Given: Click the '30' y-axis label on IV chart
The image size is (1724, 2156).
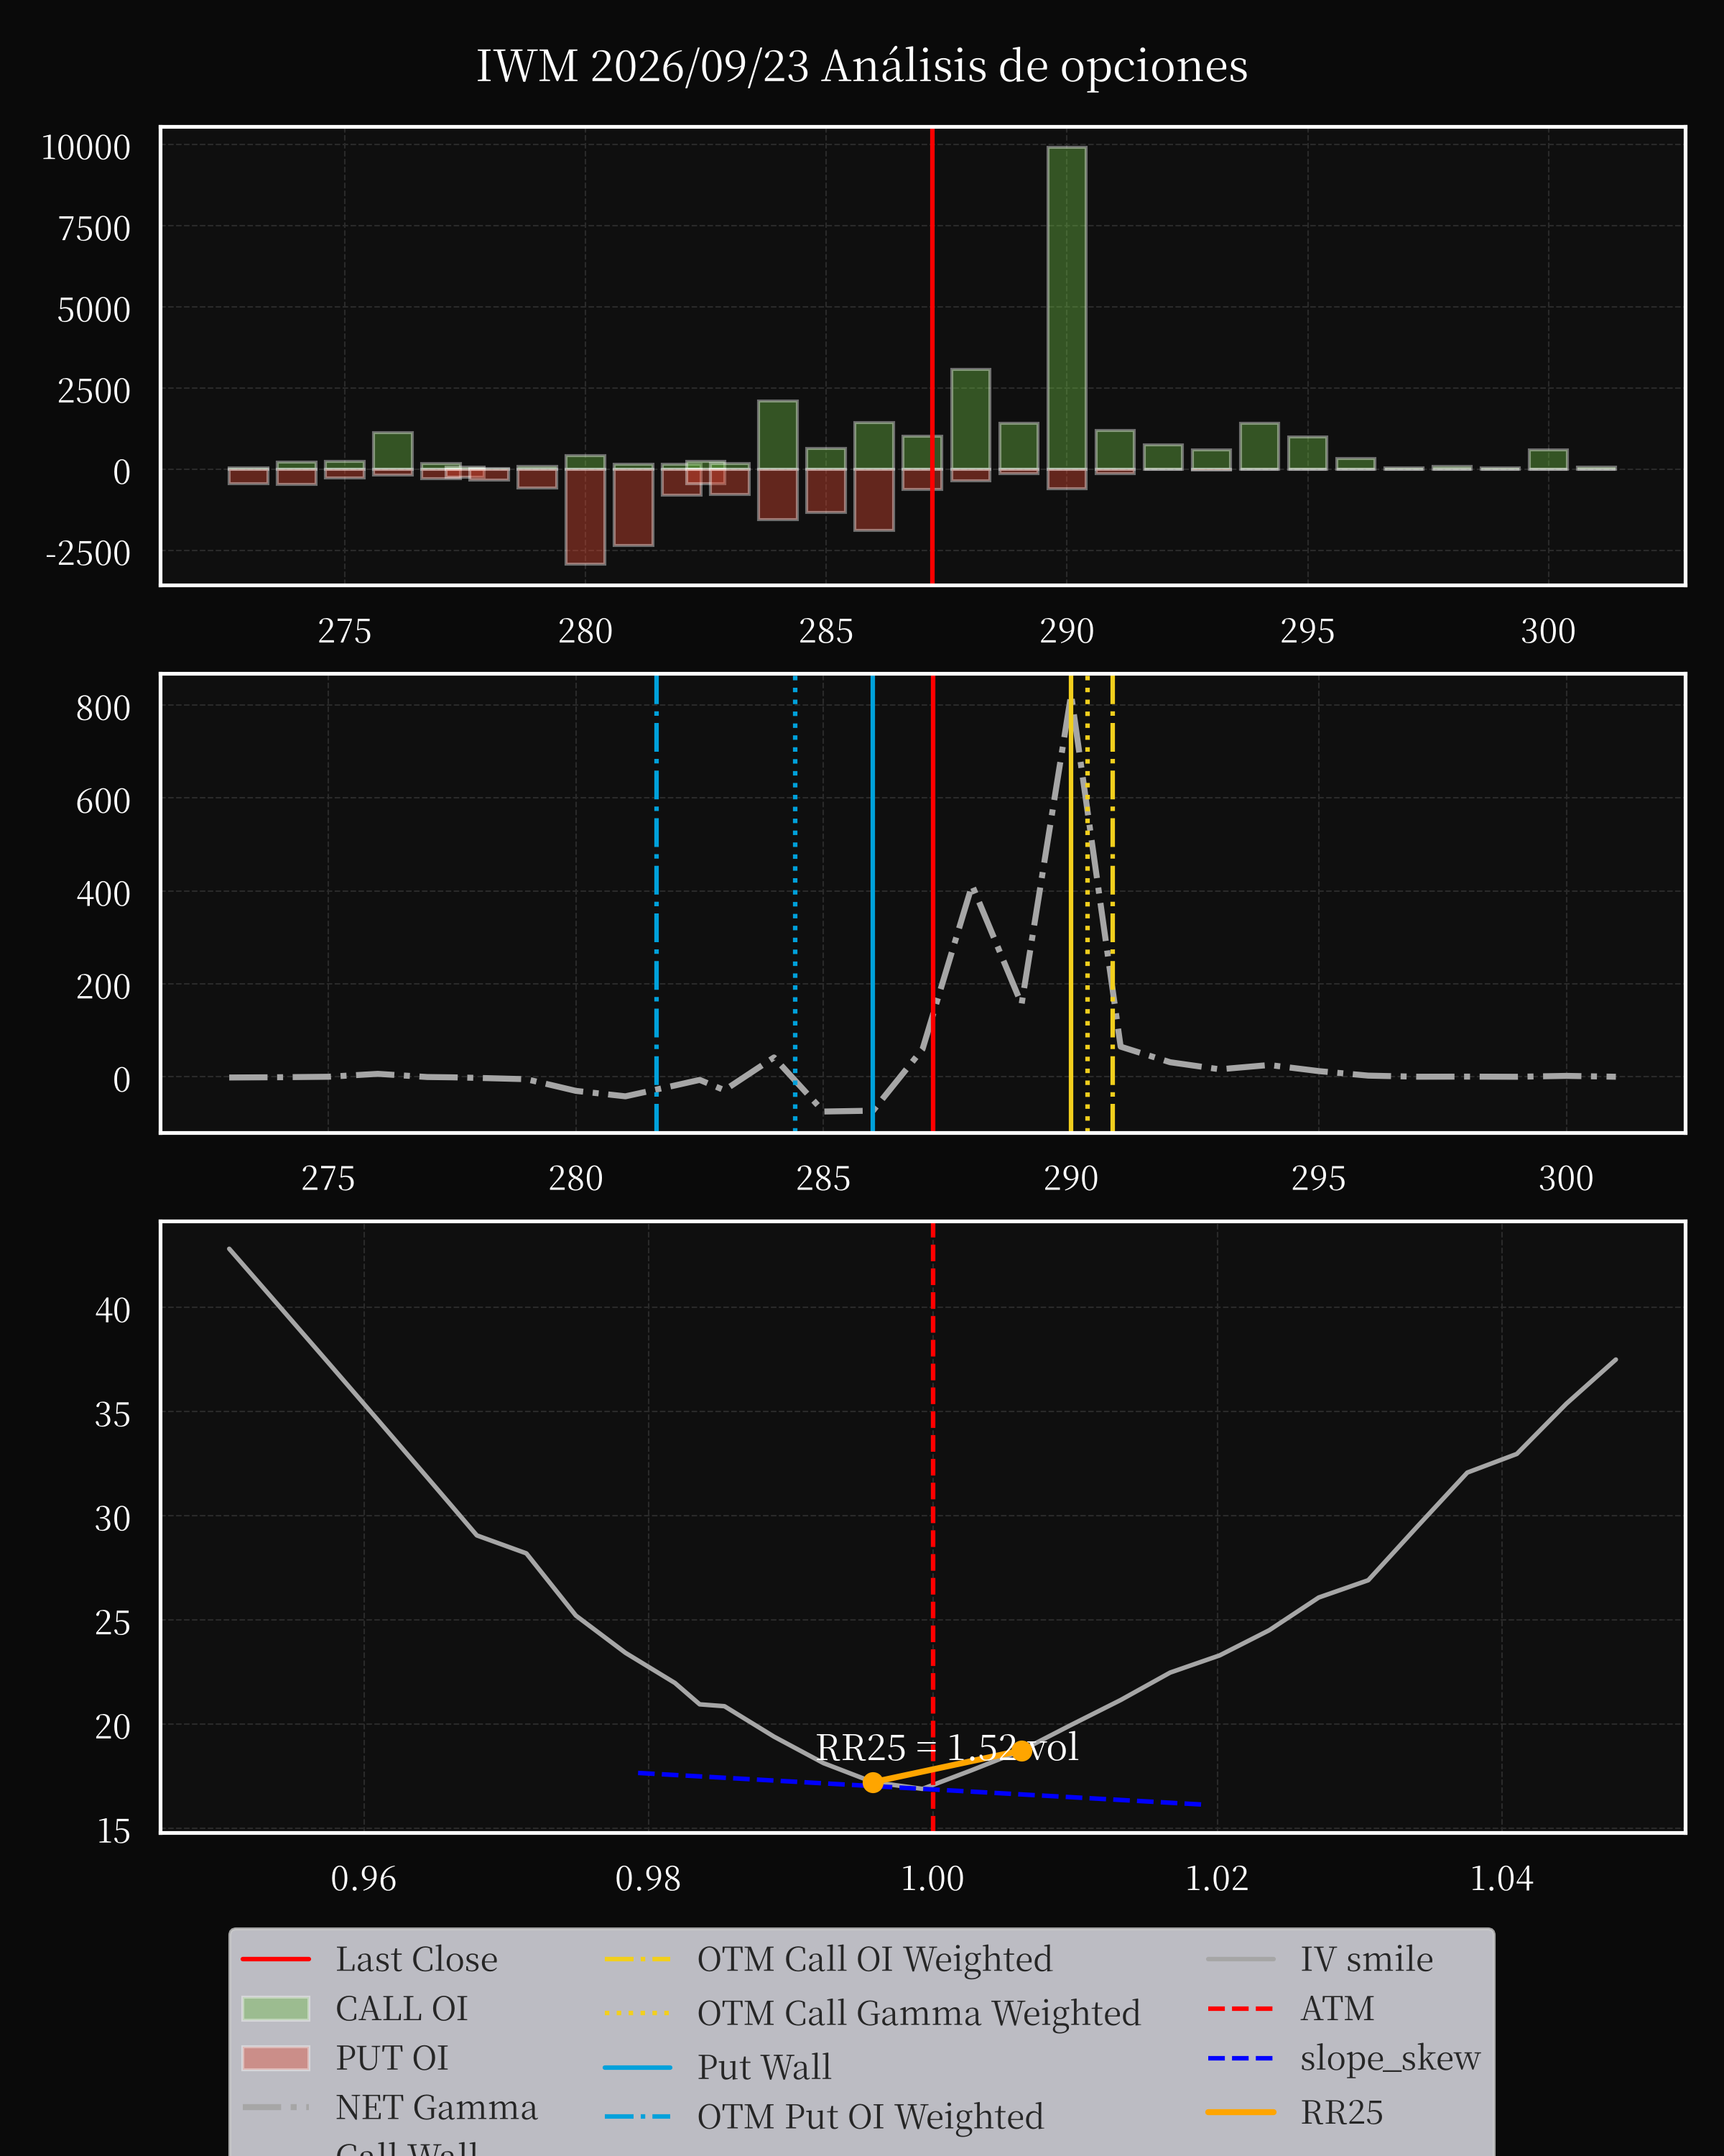Looking at the screenshot, I should tap(112, 1517).
